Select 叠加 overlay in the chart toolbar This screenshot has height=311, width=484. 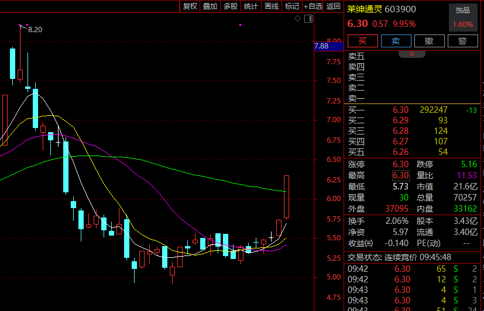click(210, 6)
